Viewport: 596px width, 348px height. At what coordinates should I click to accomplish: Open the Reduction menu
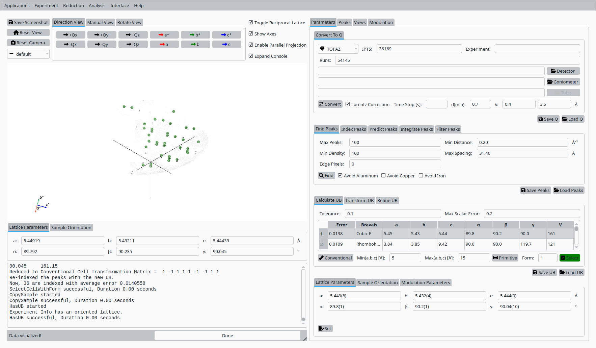click(73, 5)
